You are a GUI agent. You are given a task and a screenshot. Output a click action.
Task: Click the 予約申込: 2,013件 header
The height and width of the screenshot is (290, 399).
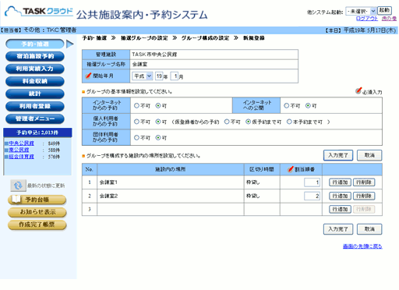tap(37, 133)
